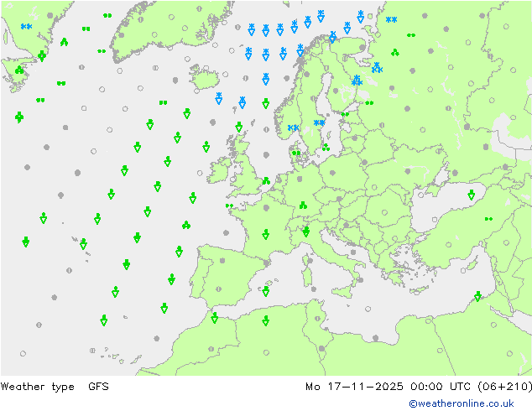Click the shower symbol near the Balearic Islands
Image resolution: width=532 pixels, height=411 pixels.
[x=266, y=291]
